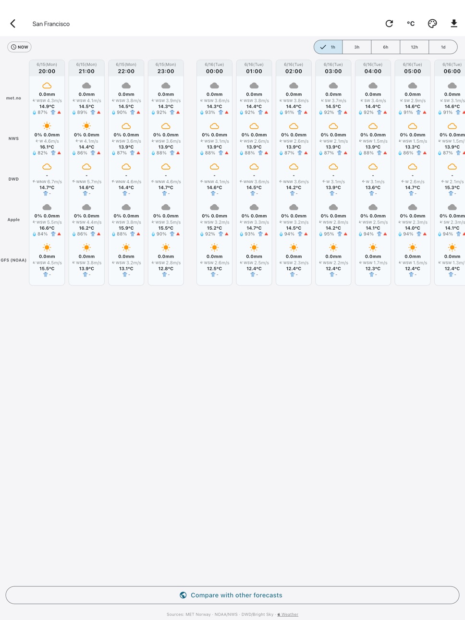Open the Apple Weather source link
The image size is (465, 620).
[x=288, y=614]
